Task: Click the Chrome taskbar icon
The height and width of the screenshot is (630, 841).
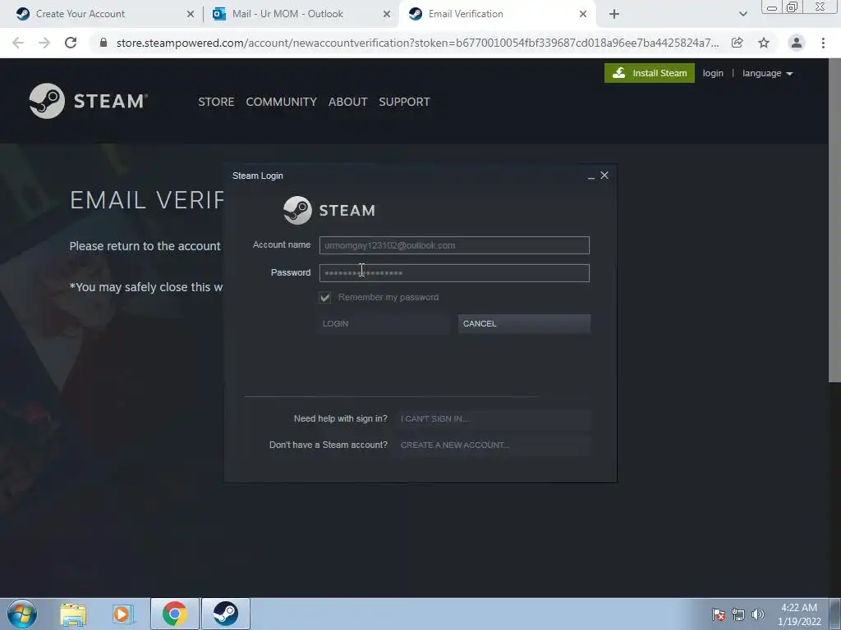Action: tap(175, 614)
